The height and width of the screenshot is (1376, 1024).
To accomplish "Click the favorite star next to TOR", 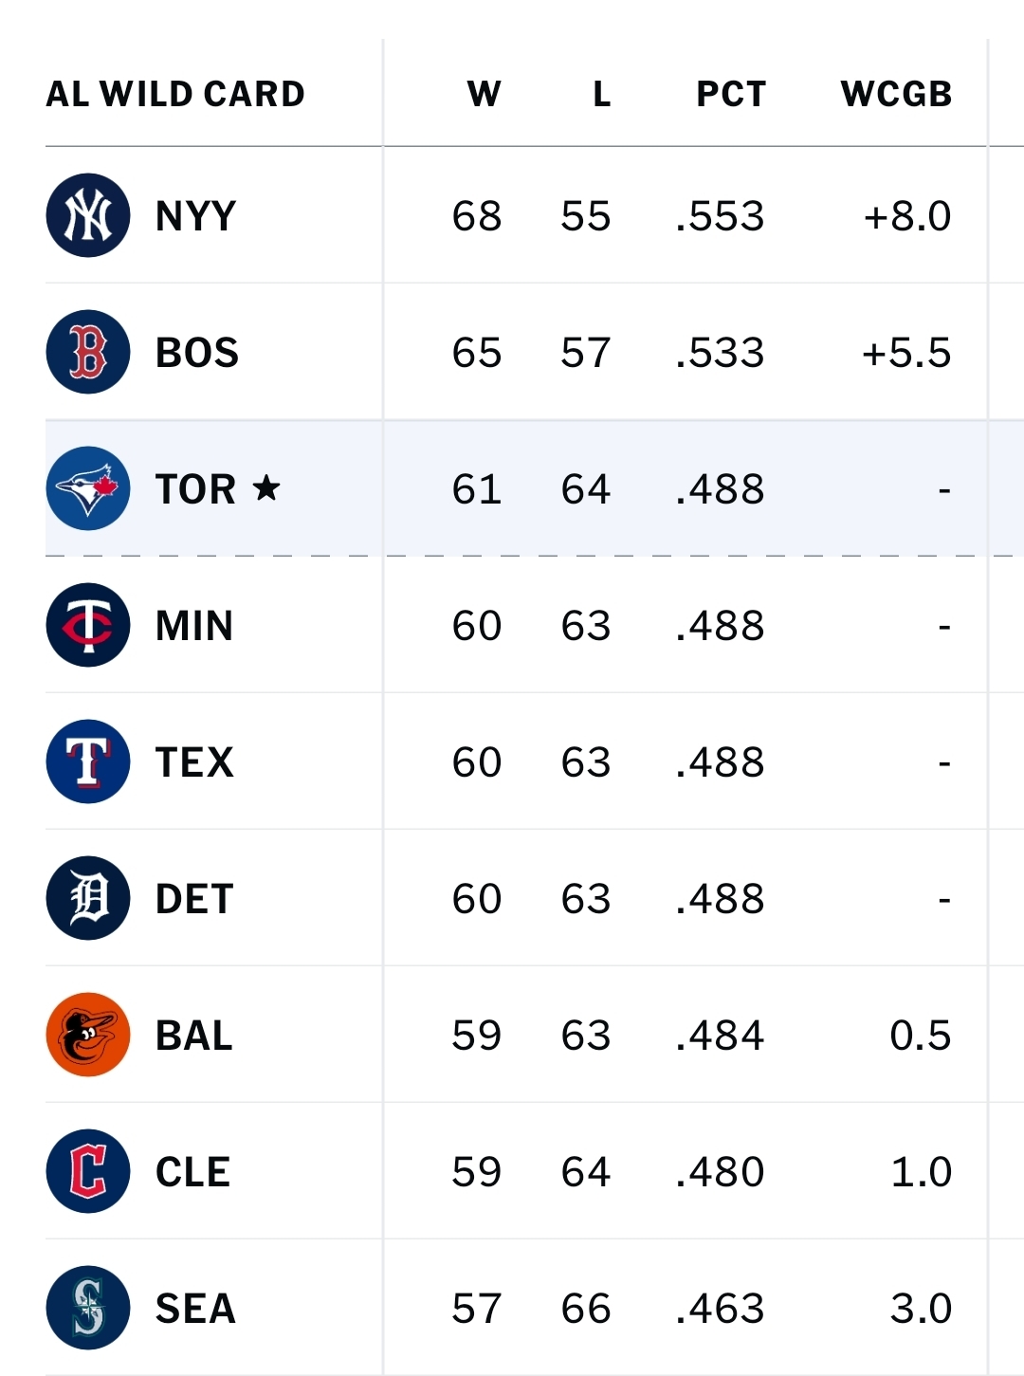I will [266, 487].
